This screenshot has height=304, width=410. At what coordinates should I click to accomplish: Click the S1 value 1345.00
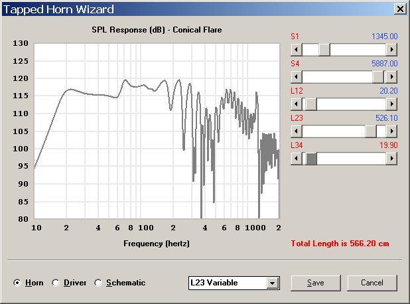click(385, 37)
